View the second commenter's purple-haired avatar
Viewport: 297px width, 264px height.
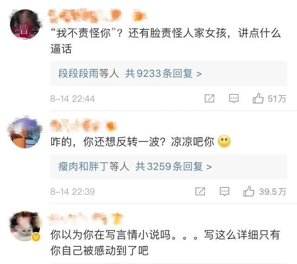pos(25,132)
